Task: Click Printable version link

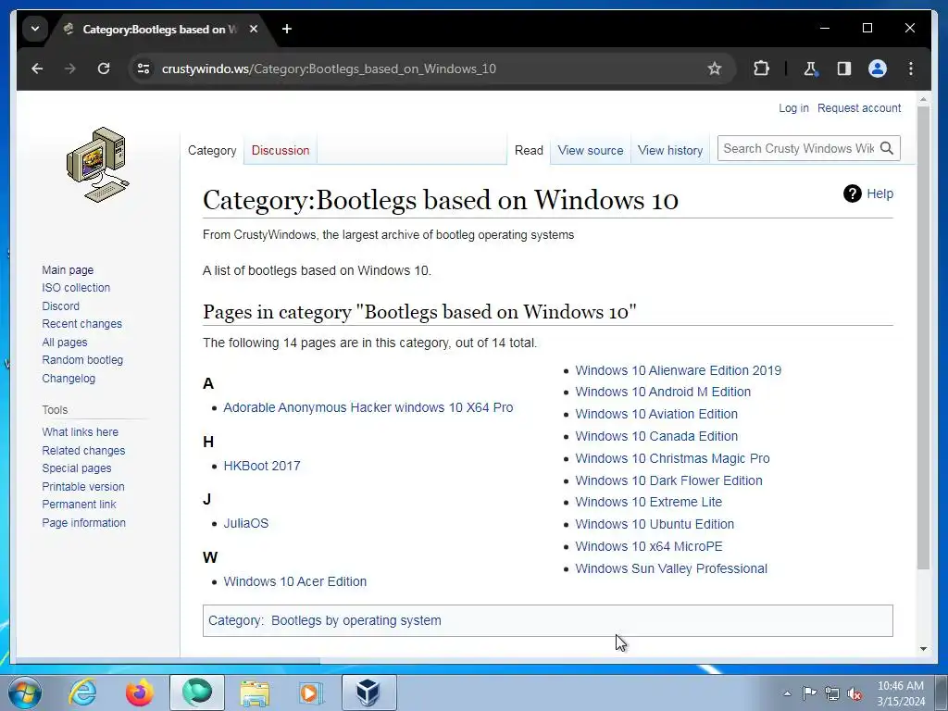Action: click(x=82, y=487)
